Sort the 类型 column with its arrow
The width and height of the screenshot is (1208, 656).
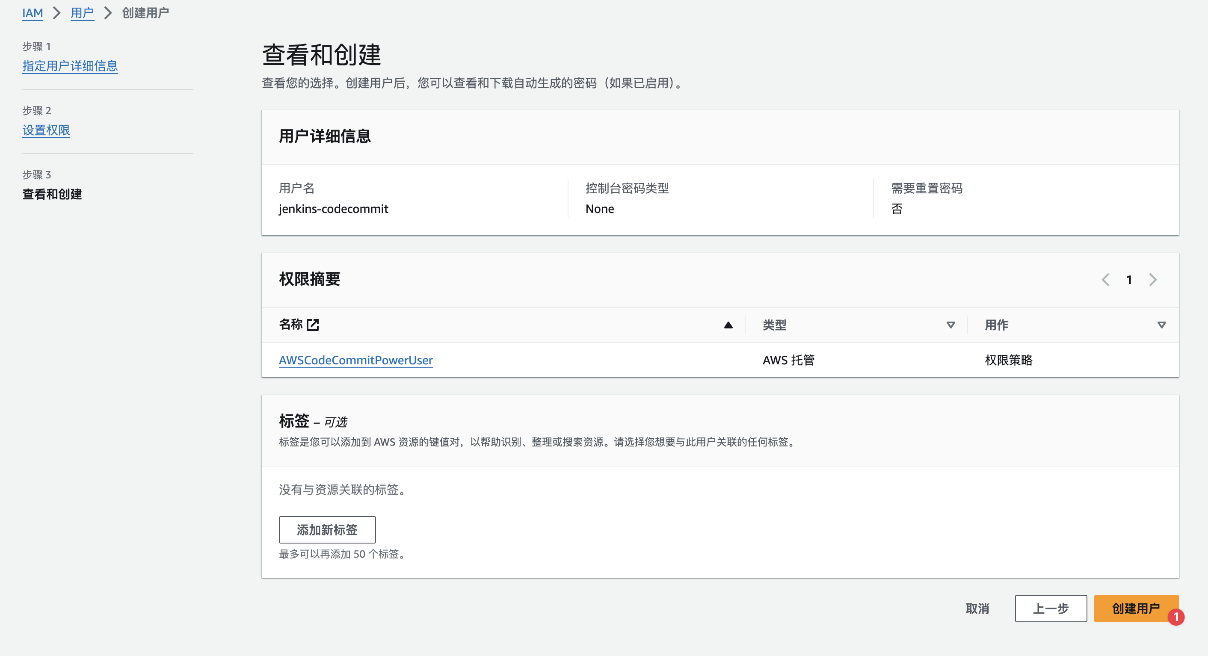tap(950, 325)
